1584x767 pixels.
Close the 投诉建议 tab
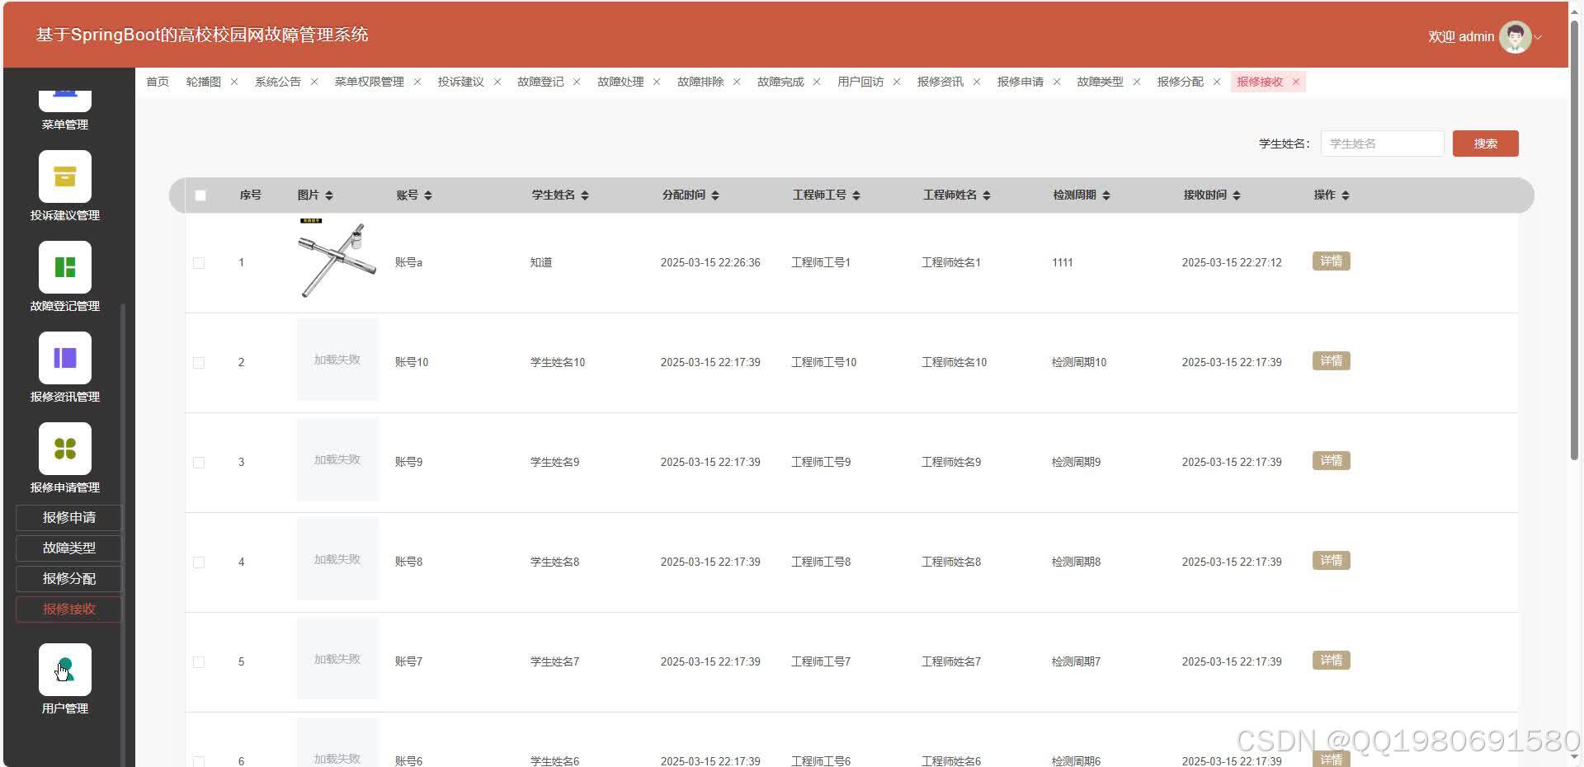point(497,82)
